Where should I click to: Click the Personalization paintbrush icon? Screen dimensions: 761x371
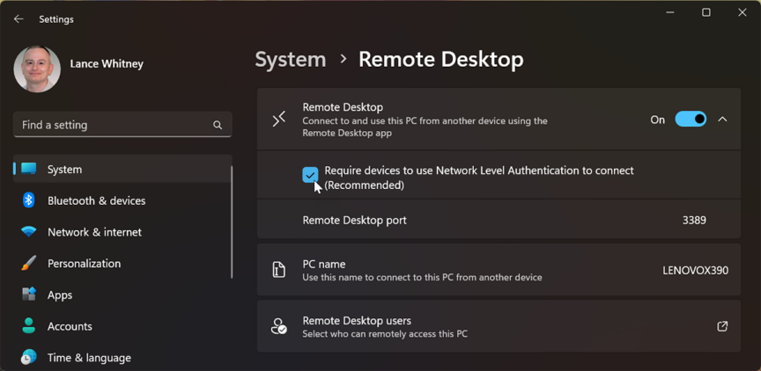29,264
